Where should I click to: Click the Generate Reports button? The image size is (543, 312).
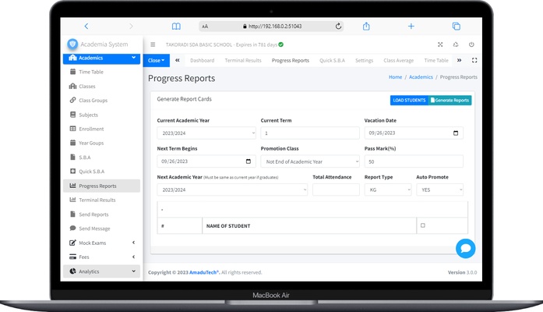click(x=450, y=101)
